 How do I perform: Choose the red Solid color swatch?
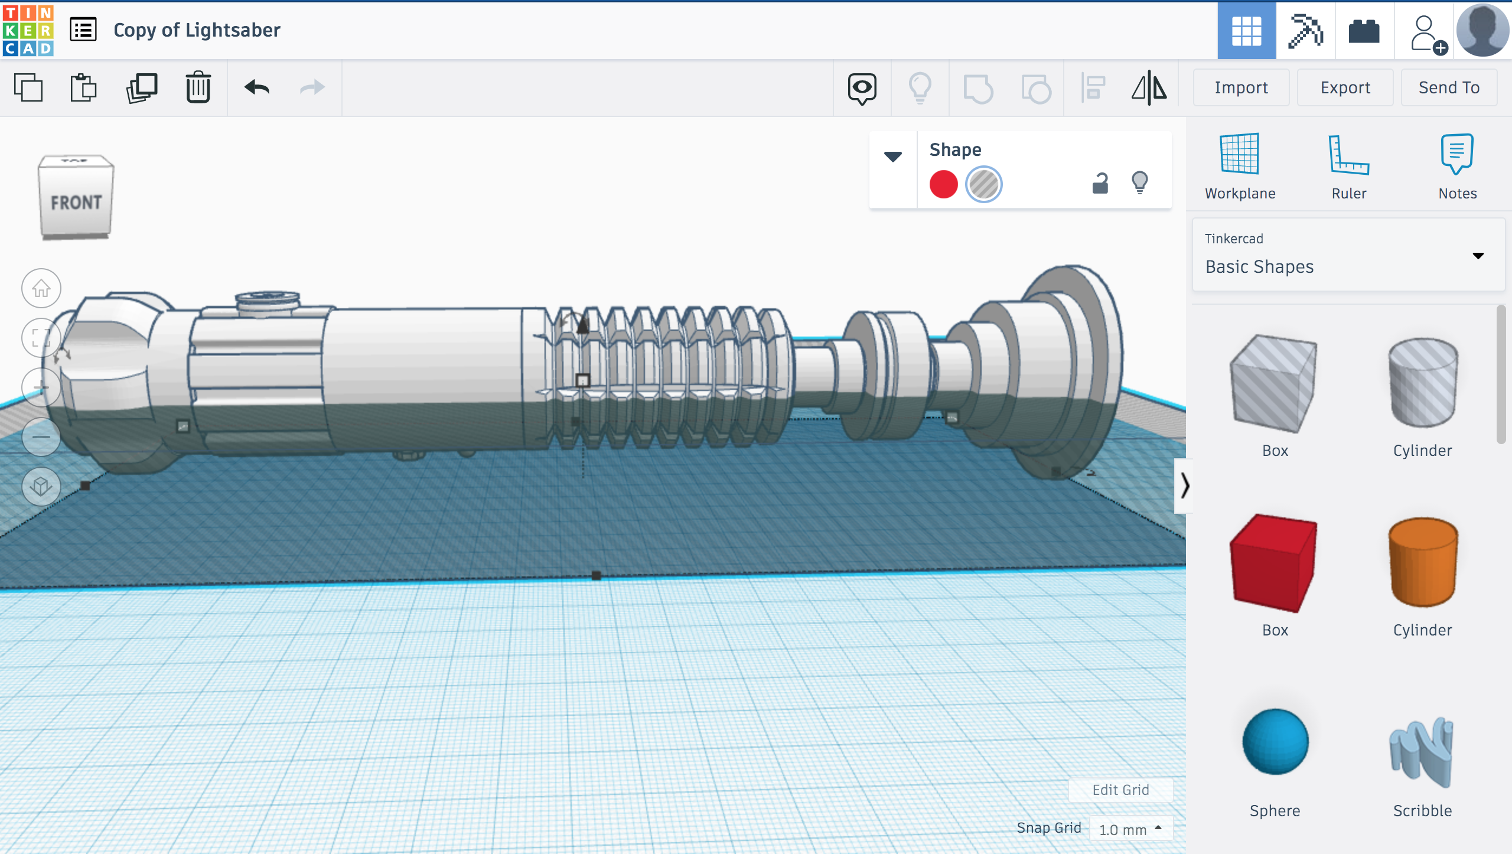[943, 184]
